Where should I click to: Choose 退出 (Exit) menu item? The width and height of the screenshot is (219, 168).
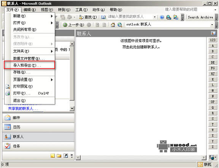click(30, 100)
